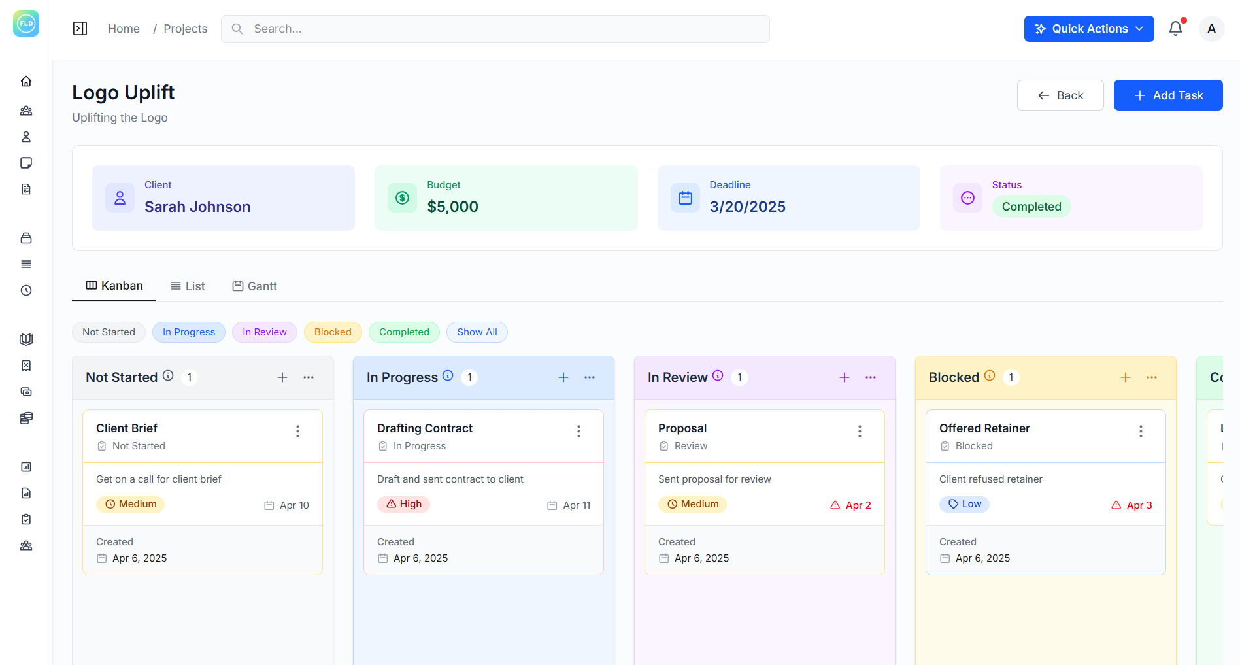Switch to the List tab
Viewport: 1240px width, 665px height.
click(188, 286)
